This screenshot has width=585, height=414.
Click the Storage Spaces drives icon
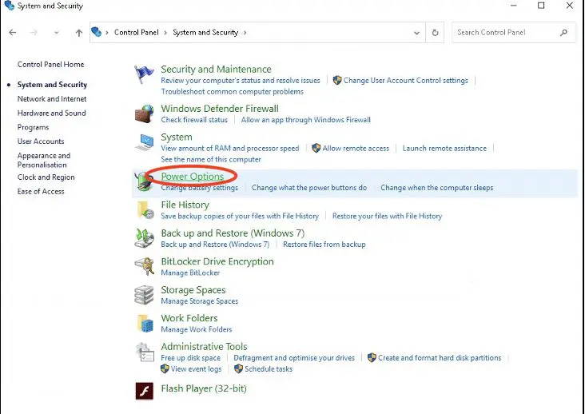[145, 295]
